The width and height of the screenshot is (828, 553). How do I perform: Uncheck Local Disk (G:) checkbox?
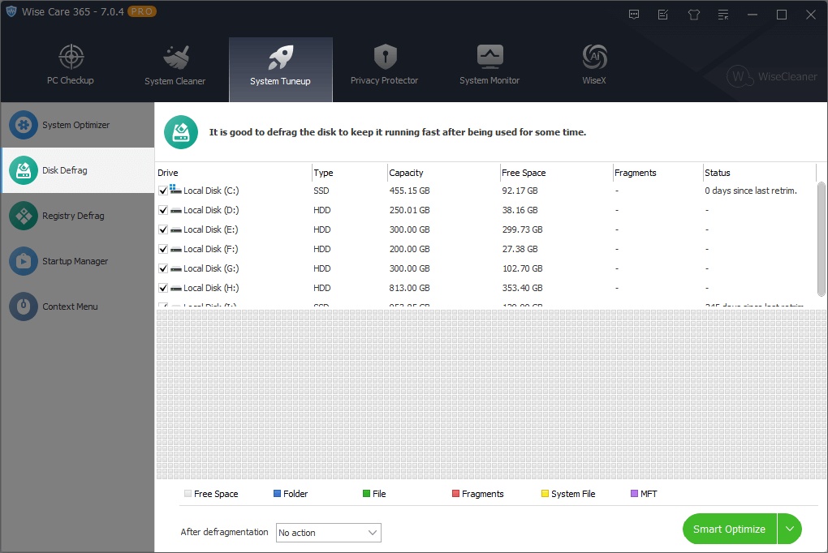pyautogui.click(x=163, y=268)
